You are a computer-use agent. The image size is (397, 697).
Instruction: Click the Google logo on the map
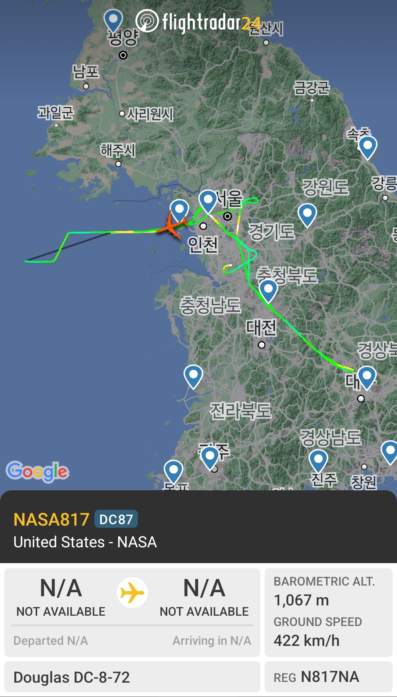tap(37, 472)
